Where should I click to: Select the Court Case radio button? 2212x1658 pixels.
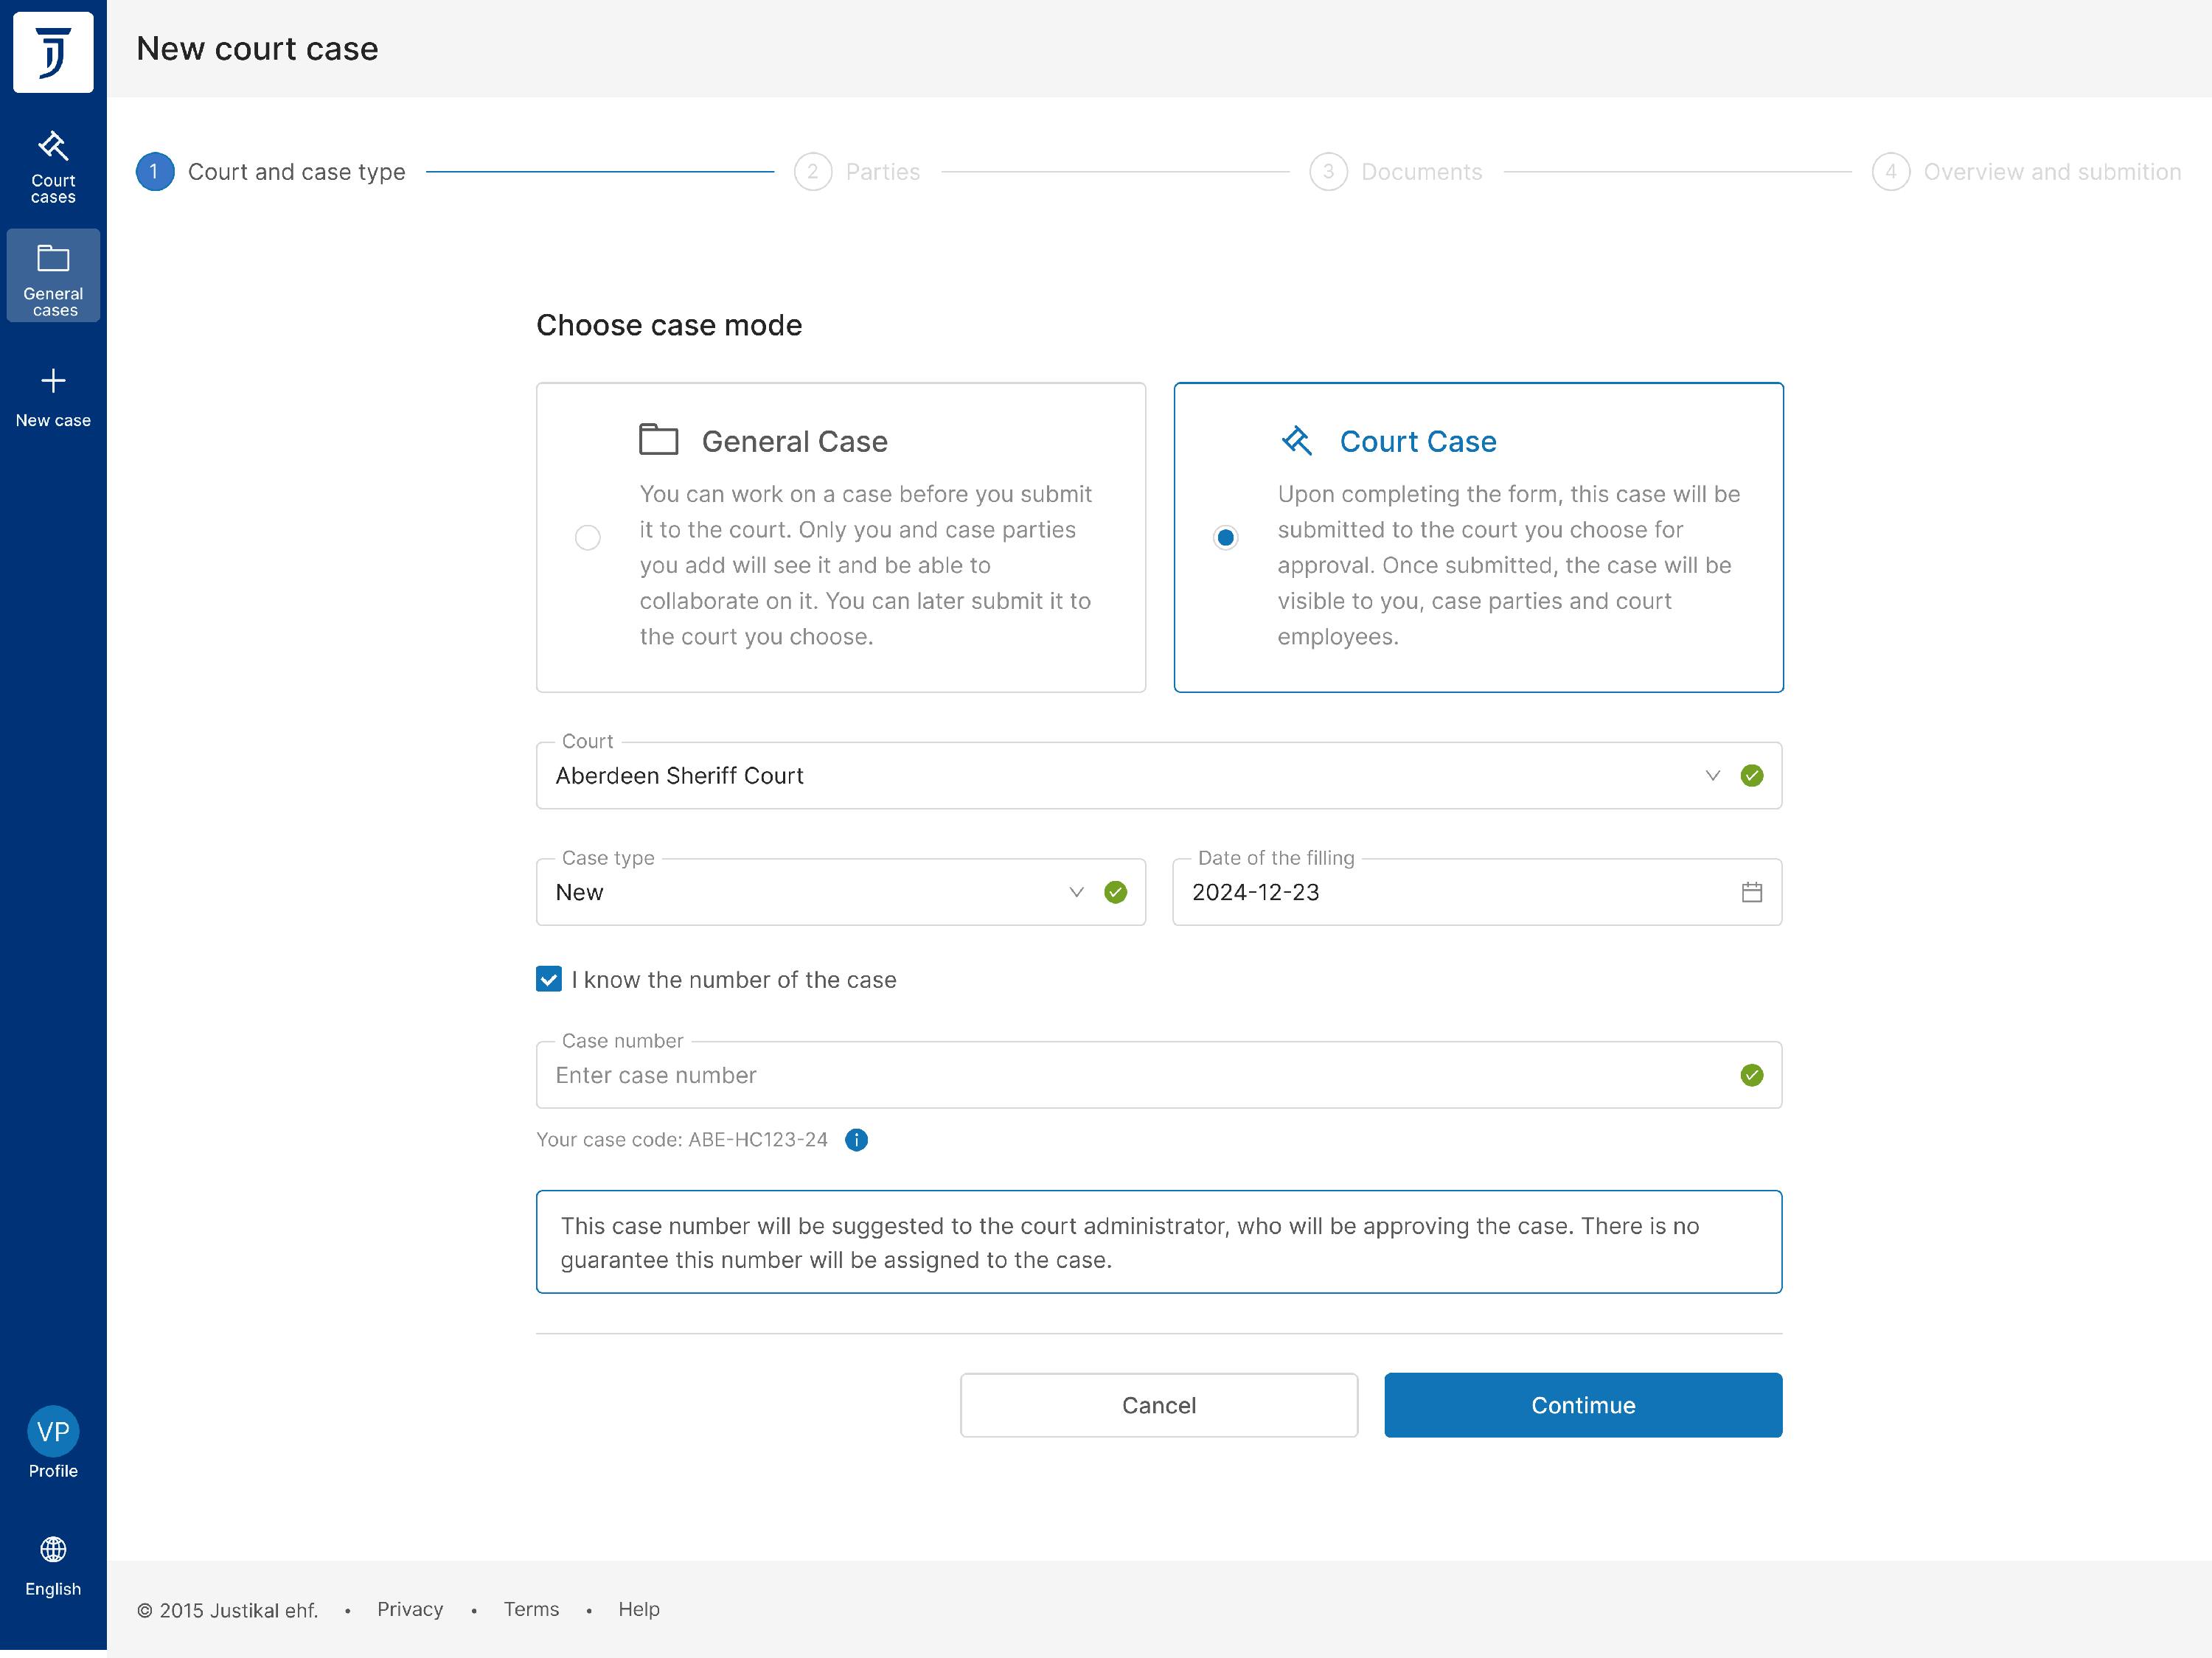[1225, 538]
